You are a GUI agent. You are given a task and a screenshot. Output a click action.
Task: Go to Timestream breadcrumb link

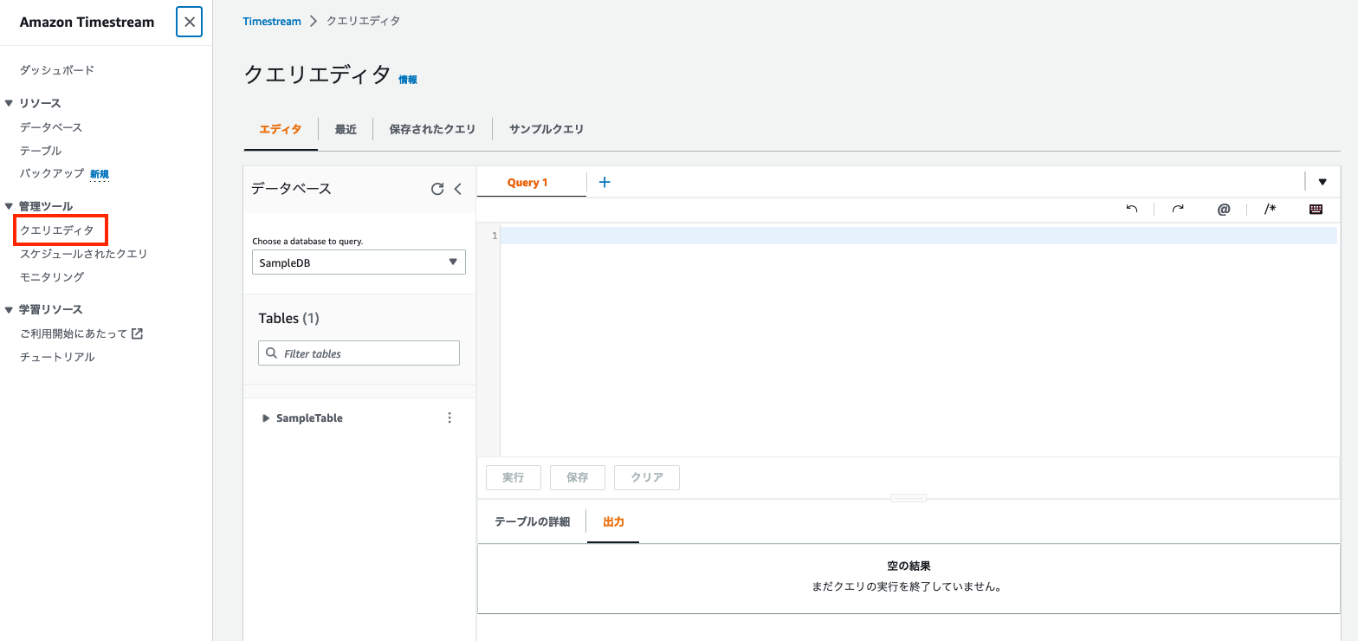pos(272,21)
